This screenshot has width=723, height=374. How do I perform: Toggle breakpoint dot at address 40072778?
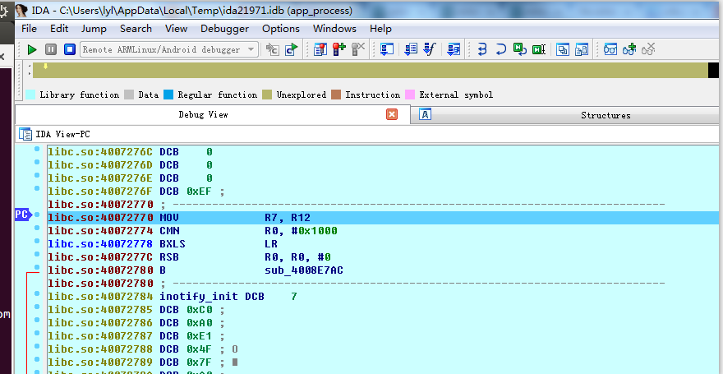click(x=37, y=241)
